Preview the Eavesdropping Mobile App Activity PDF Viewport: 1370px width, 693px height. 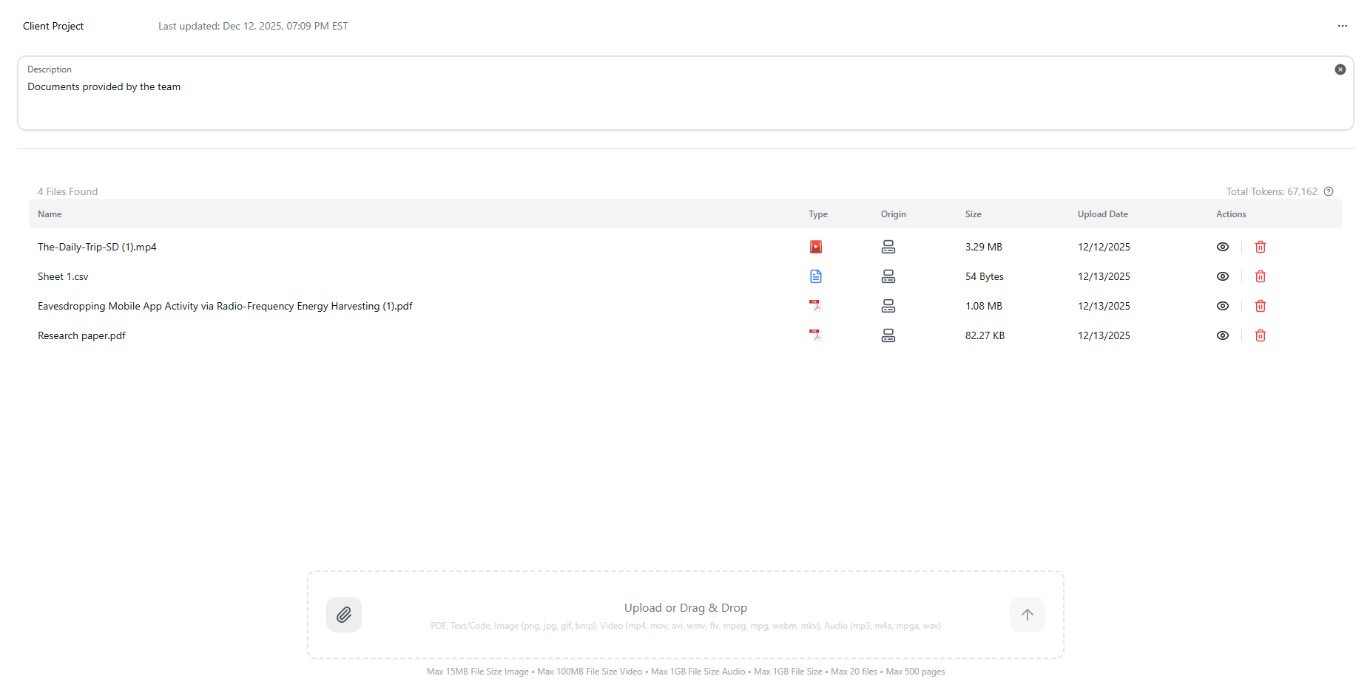(x=1223, y=306)
